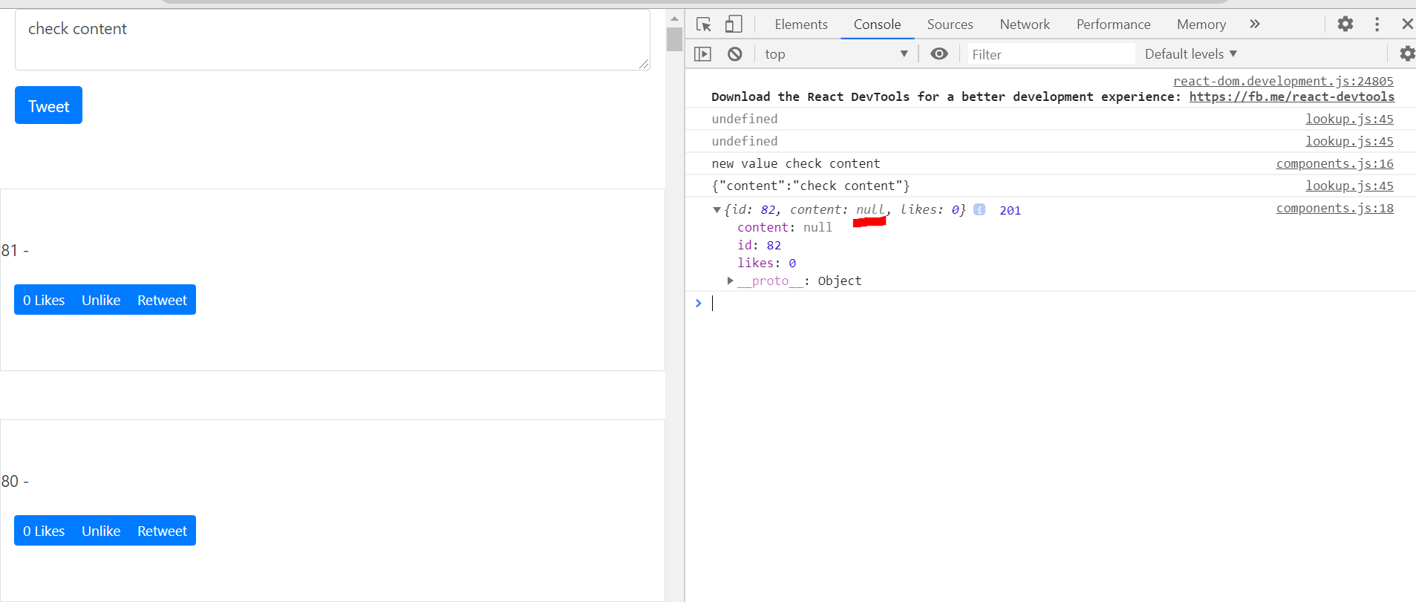Clear the console
The height and width of the screenshot is (602, 1416).
click(x=734, y=53)
